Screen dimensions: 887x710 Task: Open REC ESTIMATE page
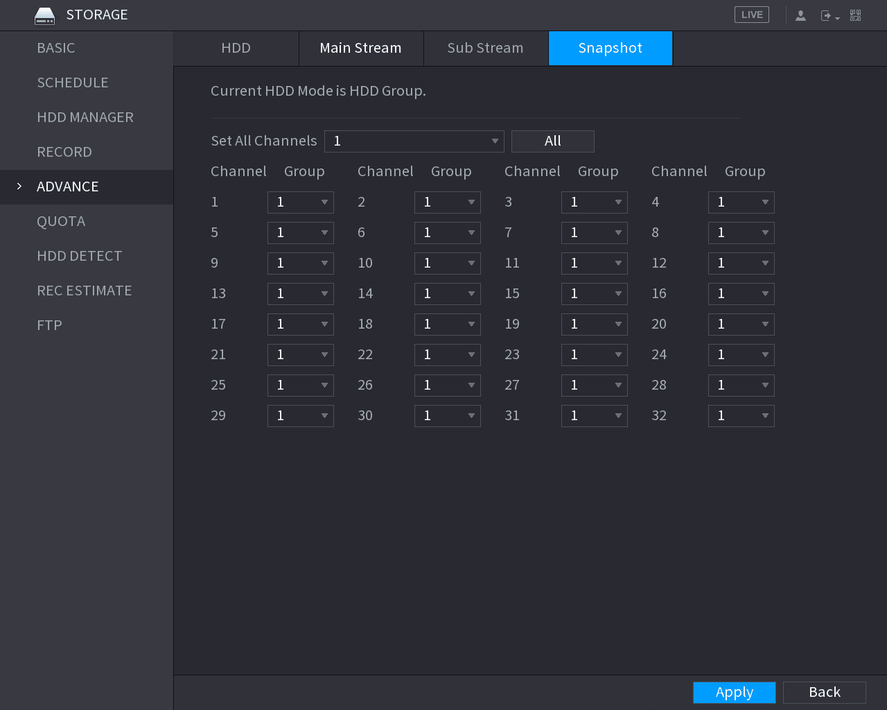click(87, 291)
